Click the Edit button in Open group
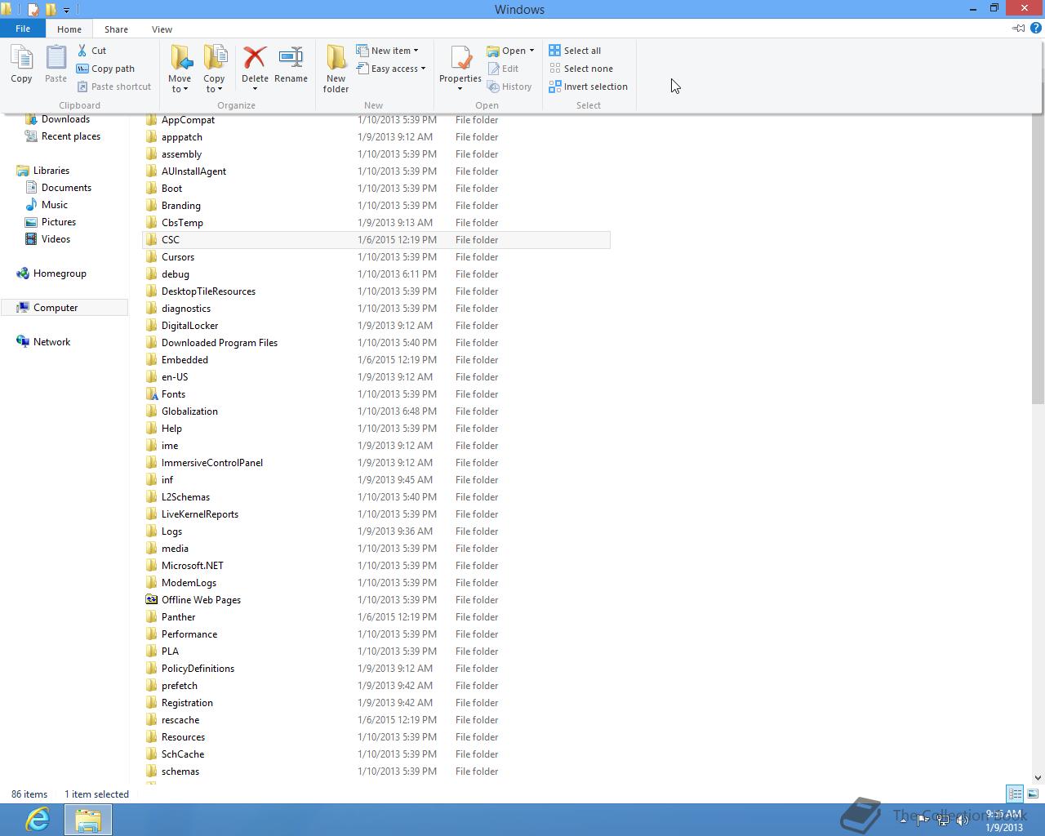 pyautogui.click(x=503, y=69)
